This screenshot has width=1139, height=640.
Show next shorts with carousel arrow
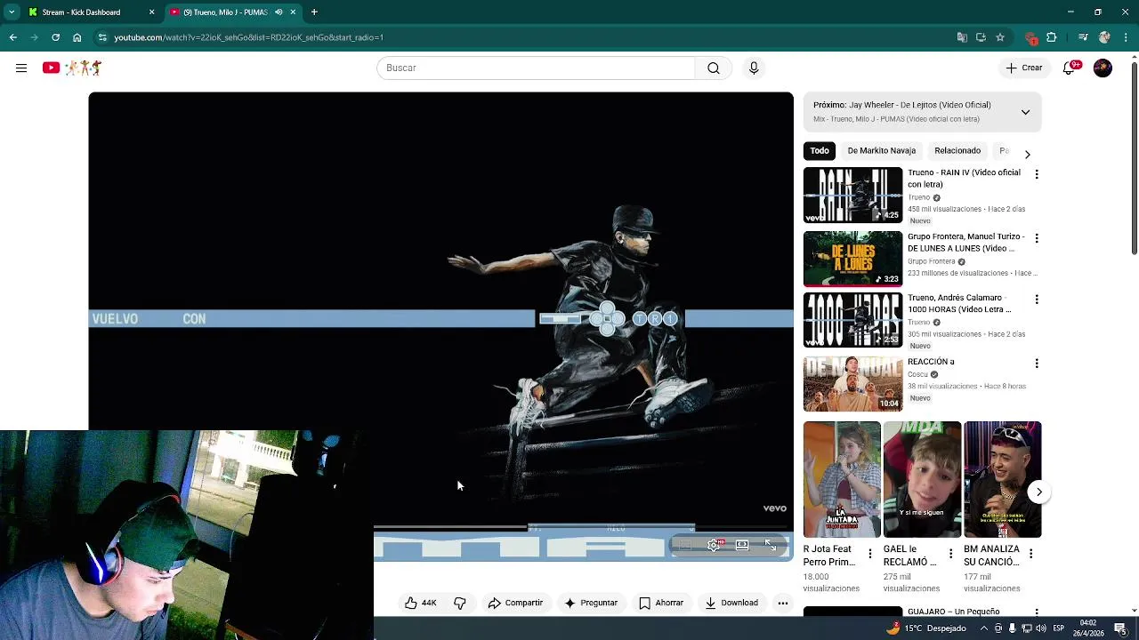point(1038,492)
